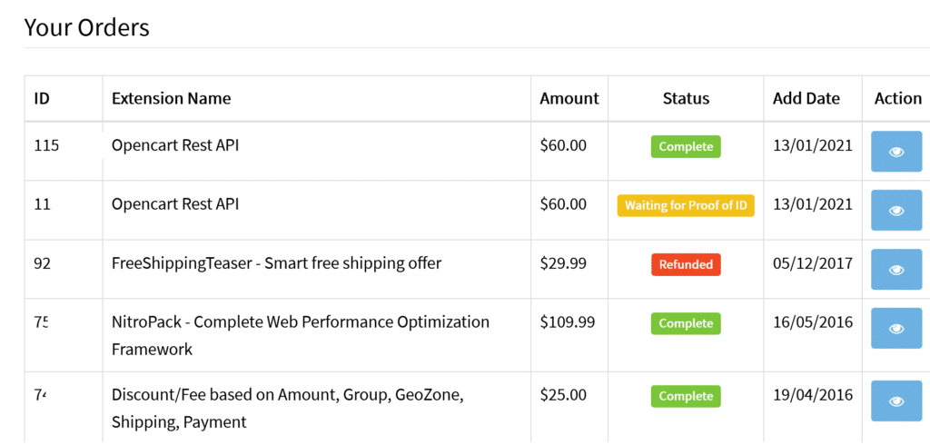Click eye button for NitroPack order

(x=896, y=328)
